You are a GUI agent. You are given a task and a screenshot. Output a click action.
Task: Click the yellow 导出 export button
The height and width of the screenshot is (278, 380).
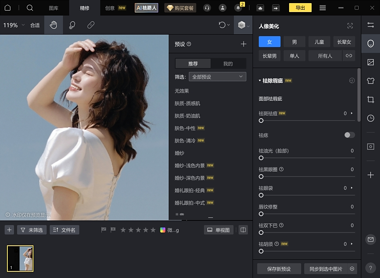coord(300,7)
